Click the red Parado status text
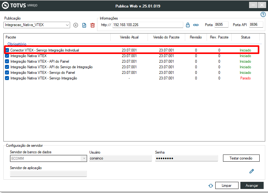The image size is (268, 193). (x=245, y=78)
